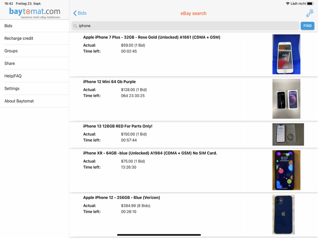This screenshot has height=238, width=318.
Task: Open Apple iPhone 12 Blue thumbnail
Action: point(283,214)
